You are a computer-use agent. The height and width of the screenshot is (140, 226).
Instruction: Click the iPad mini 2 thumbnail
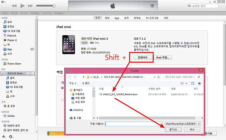(x=69, y=44)
